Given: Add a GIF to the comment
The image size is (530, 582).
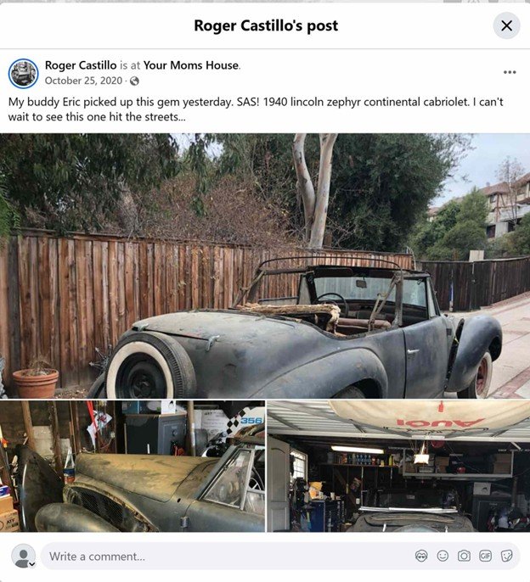Looking at the screenshot, I should click(x=485, y=556).
